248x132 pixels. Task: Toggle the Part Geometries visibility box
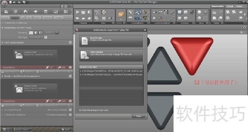(70, 42)
